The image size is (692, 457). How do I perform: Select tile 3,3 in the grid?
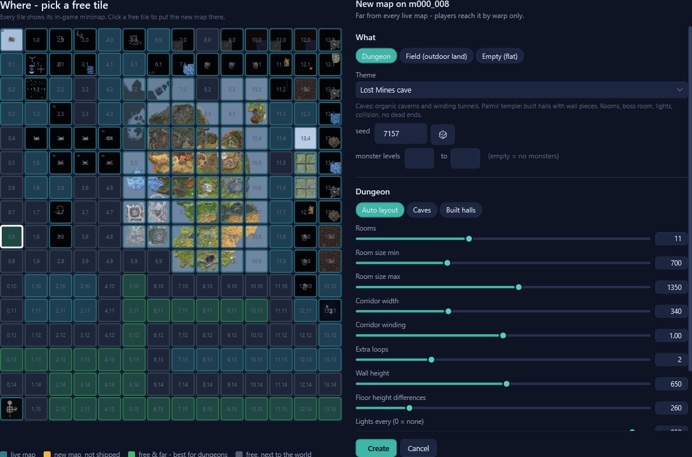coord(84,114)
